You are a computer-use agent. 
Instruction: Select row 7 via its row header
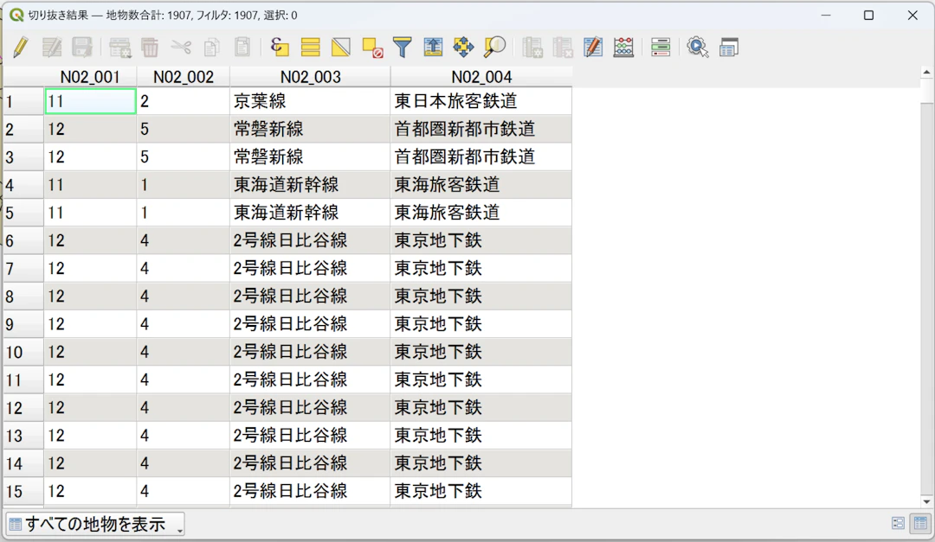pyautogui.click(x=23, y=269)
